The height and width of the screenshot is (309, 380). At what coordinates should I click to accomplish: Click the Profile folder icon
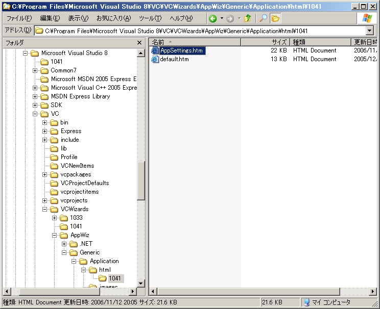coord(54,157)
